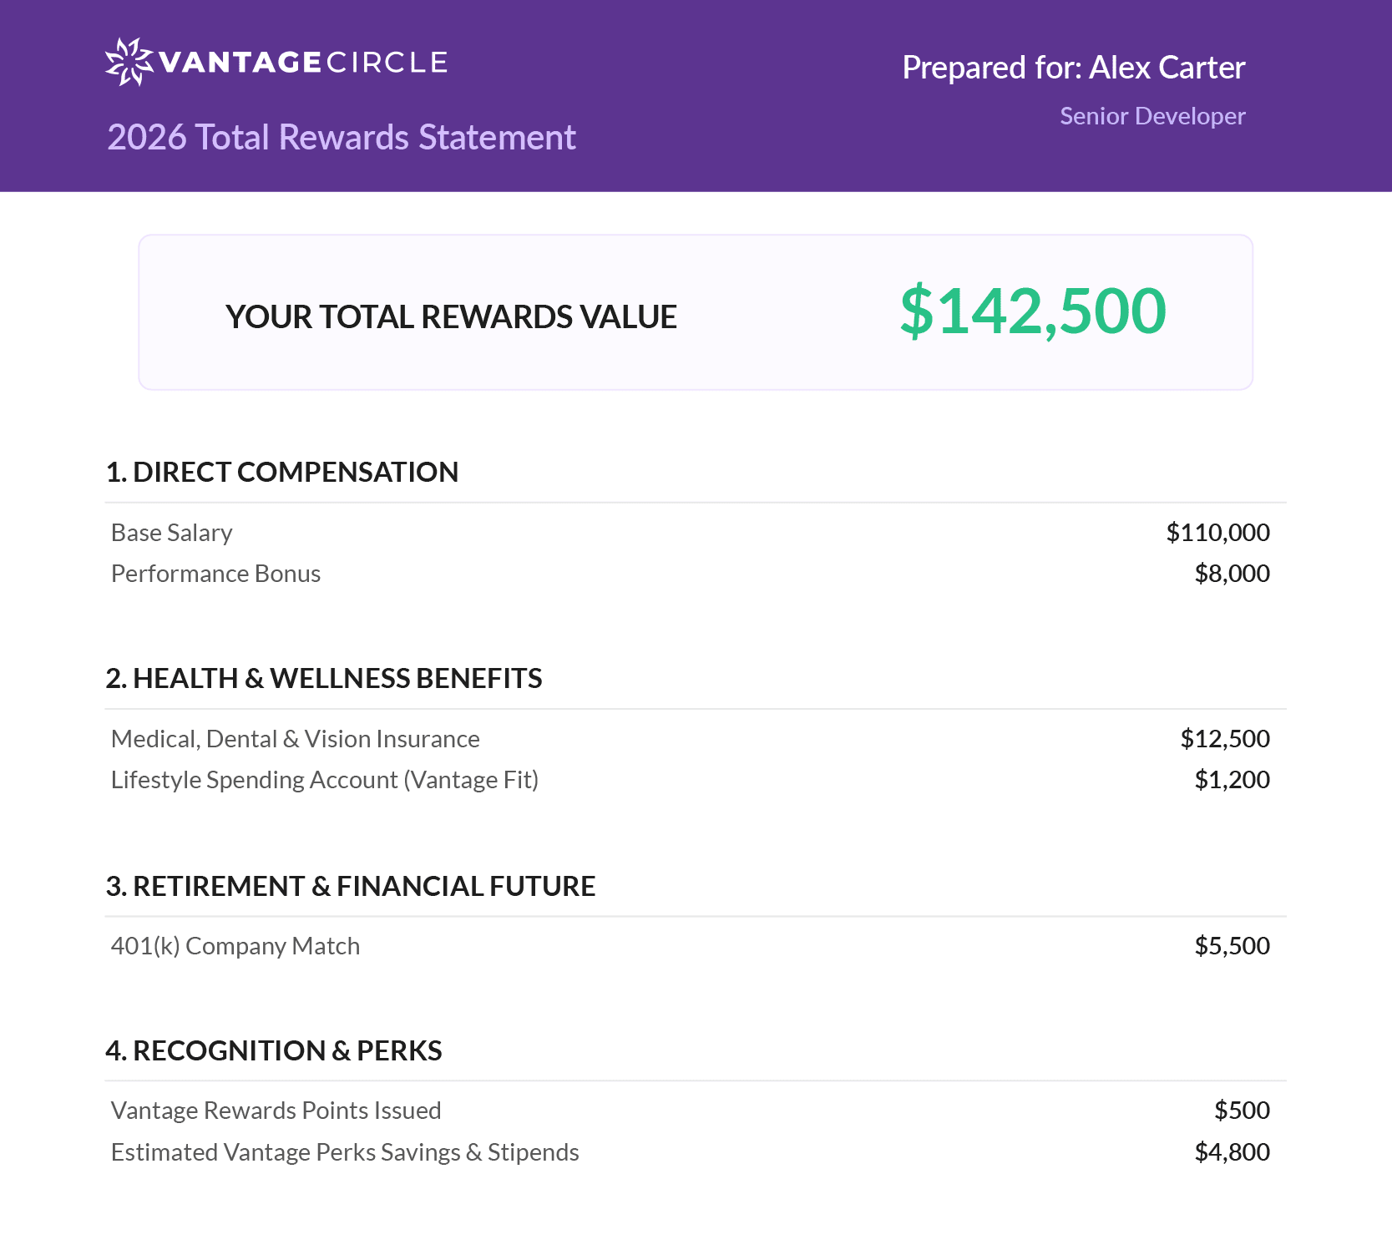Click the Performance Bonus row label
The width and height of the screenshot is (1392, 1260).
click(215, 574)
